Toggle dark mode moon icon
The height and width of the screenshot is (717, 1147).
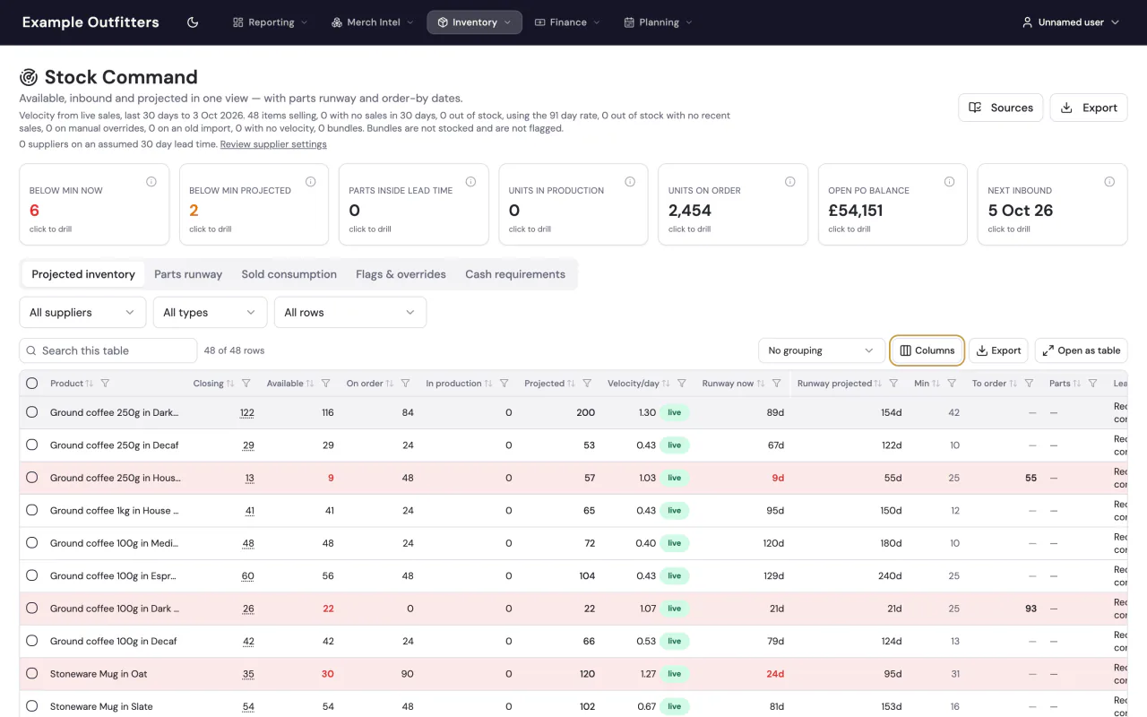pyautogui.click(x=193, y=22)
